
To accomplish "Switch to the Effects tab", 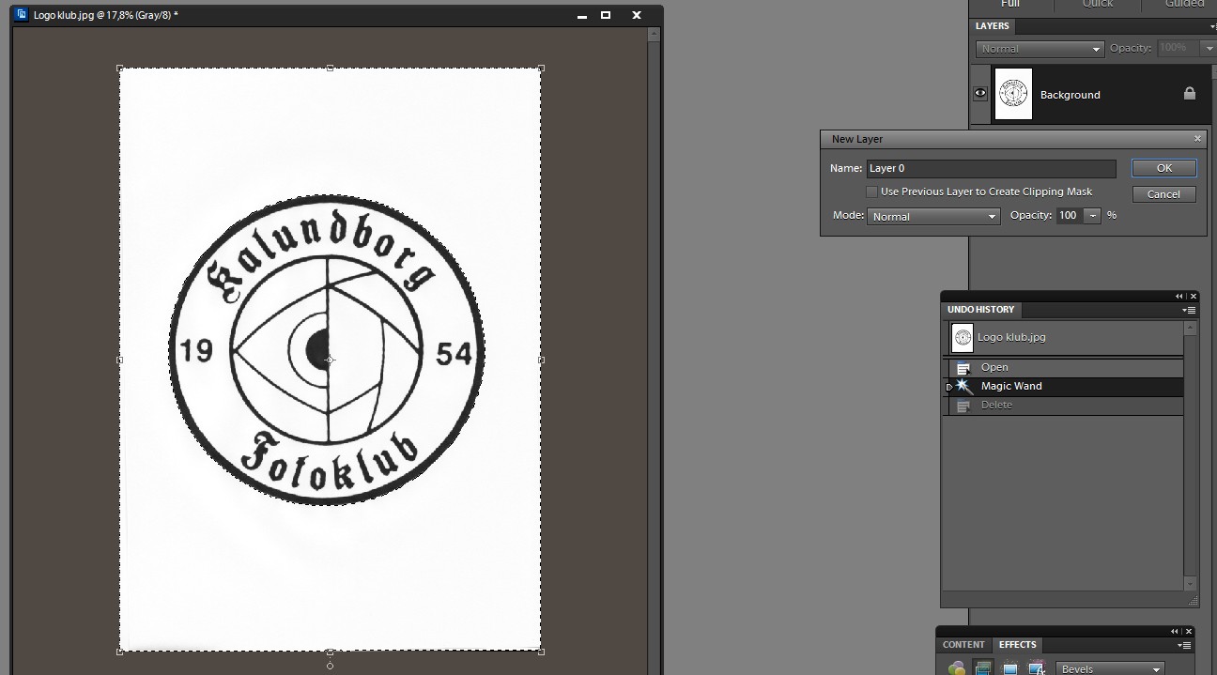I will [x=1017, y=645].
